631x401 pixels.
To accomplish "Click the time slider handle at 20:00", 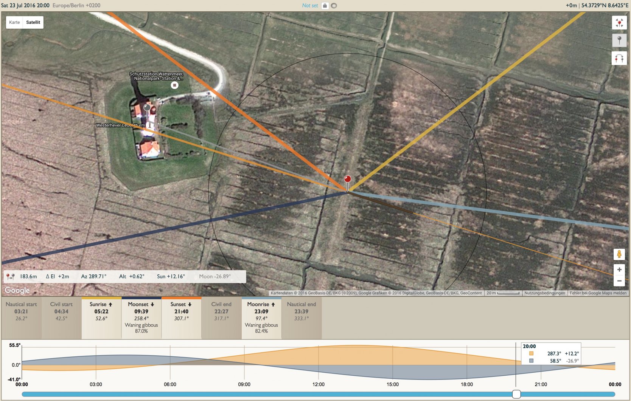I will click(x=516, y=394).
